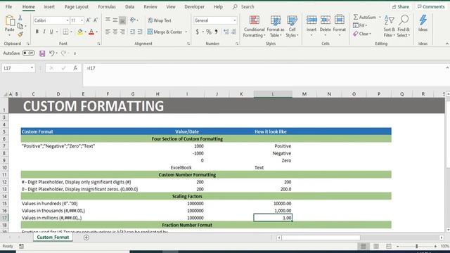
Task: Click the Increase Decimal icon
Action: pyautogui.click(x=226, y=32)
